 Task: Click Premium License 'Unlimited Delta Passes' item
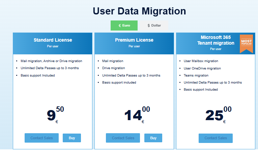pyautogui.click(x=131, y=75)
